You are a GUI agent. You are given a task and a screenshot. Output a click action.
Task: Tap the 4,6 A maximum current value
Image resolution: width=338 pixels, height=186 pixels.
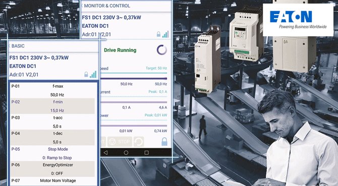[163, 107]
